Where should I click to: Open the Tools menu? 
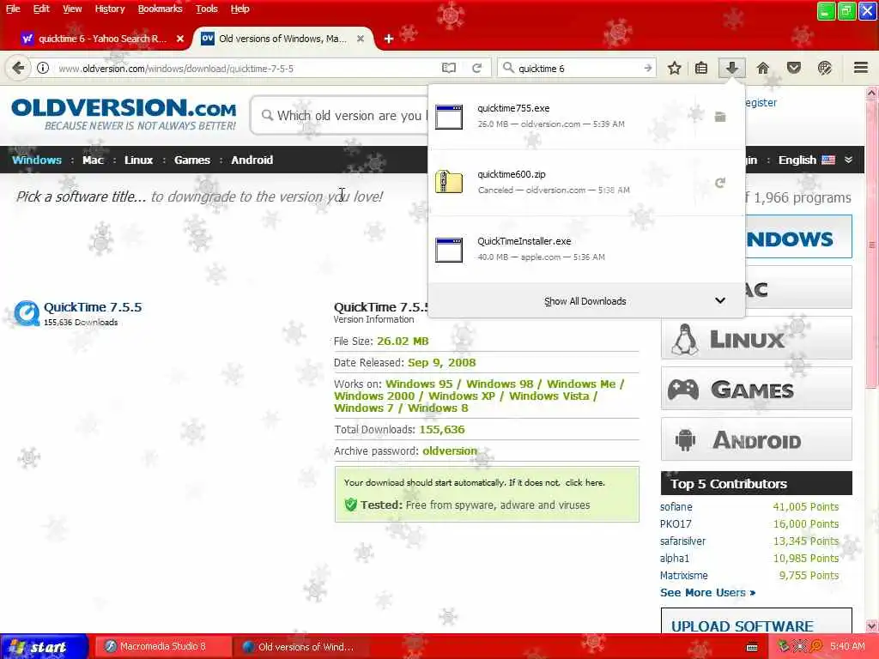tap(206, 9)
